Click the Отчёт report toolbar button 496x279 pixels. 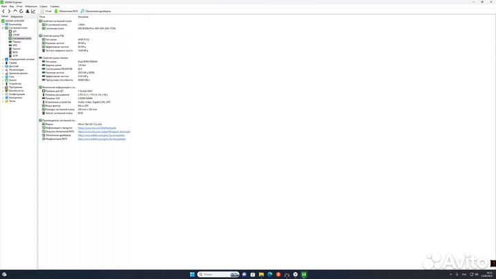tap(45, 11)
